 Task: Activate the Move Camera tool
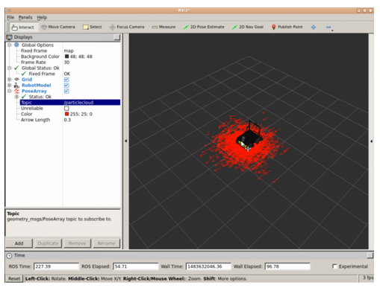(58, 27)
